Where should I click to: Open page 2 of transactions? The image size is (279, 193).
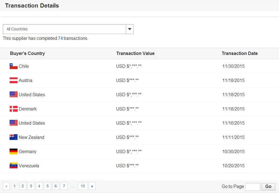pyautogui.click(x=23, y=186)
